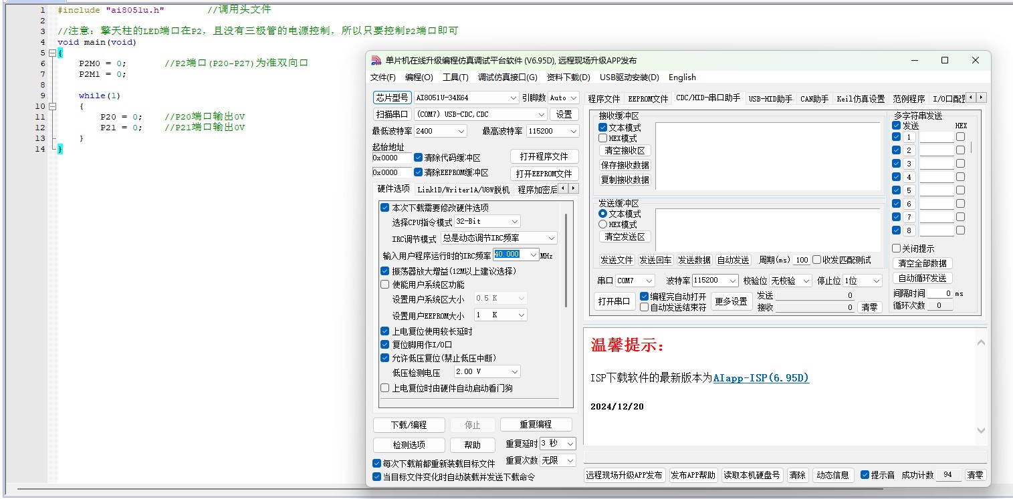Switch to the Keil仿真设置 tab
This screenshot has height=499, width=1013.
pos(861,99)
